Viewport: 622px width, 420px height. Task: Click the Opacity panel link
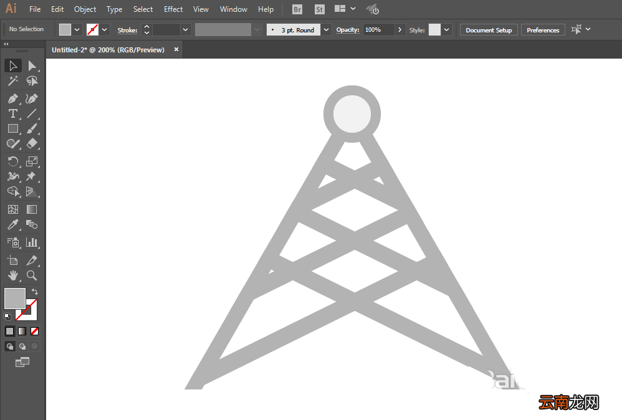[x=348, y=30]
